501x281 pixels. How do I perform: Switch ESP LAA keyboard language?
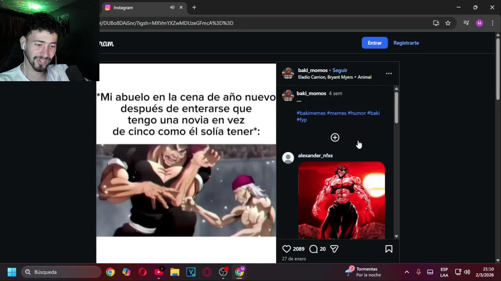[444, 272]
